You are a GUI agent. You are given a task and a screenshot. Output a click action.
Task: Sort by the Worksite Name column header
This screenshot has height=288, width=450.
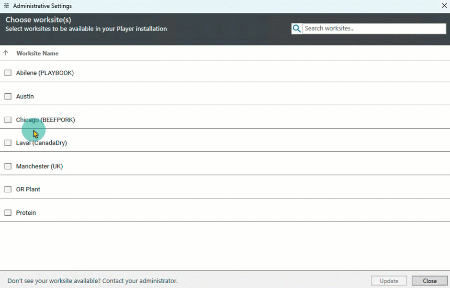(37, 53)
